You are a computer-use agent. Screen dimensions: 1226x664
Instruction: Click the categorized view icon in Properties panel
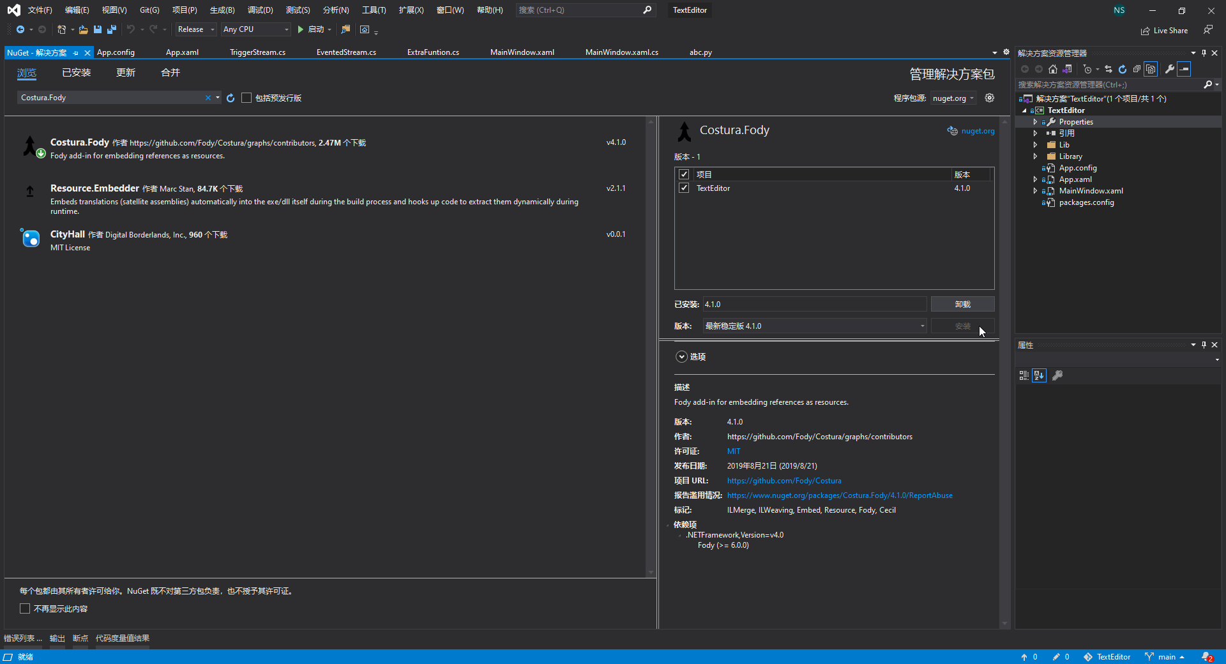coord(1024,375)
